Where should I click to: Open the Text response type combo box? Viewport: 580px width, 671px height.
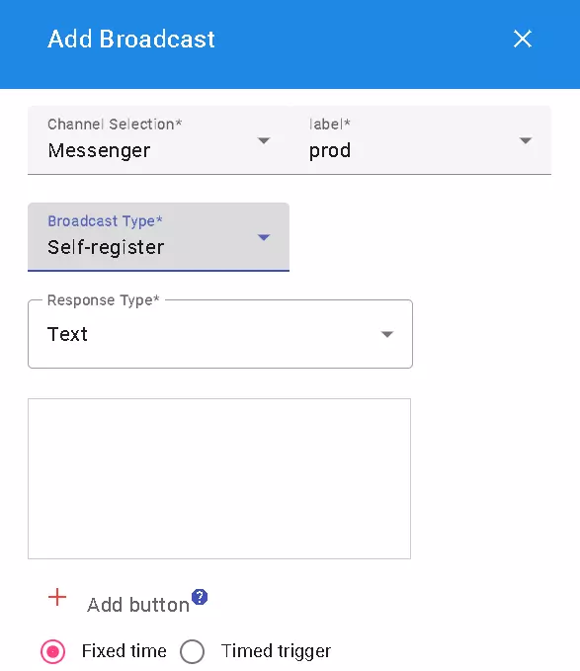(220, 334)
